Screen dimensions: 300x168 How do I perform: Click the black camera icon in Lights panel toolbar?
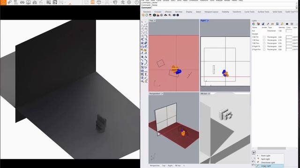[x=287, y=24]
